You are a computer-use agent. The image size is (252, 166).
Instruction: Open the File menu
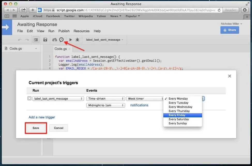(20, 31)
